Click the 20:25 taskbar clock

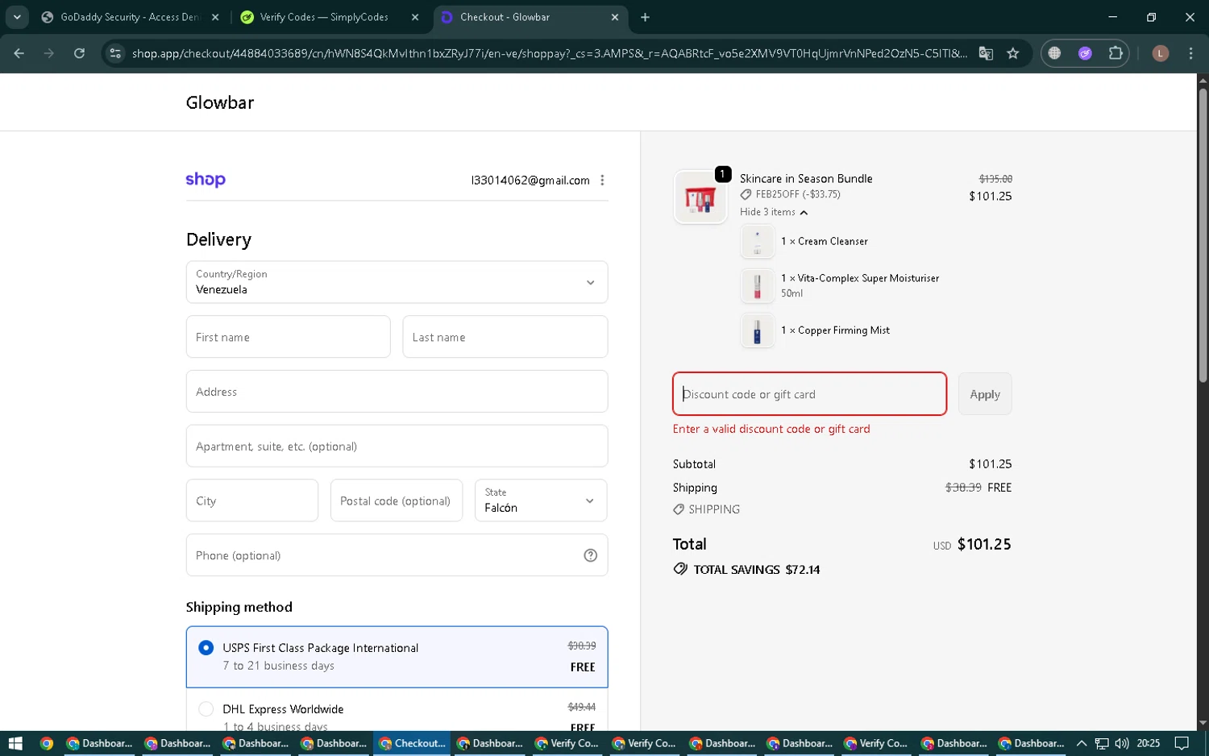pos(1149,743)
